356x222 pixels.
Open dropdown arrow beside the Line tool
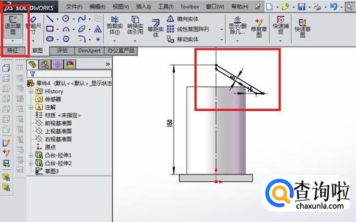point(57,19)
